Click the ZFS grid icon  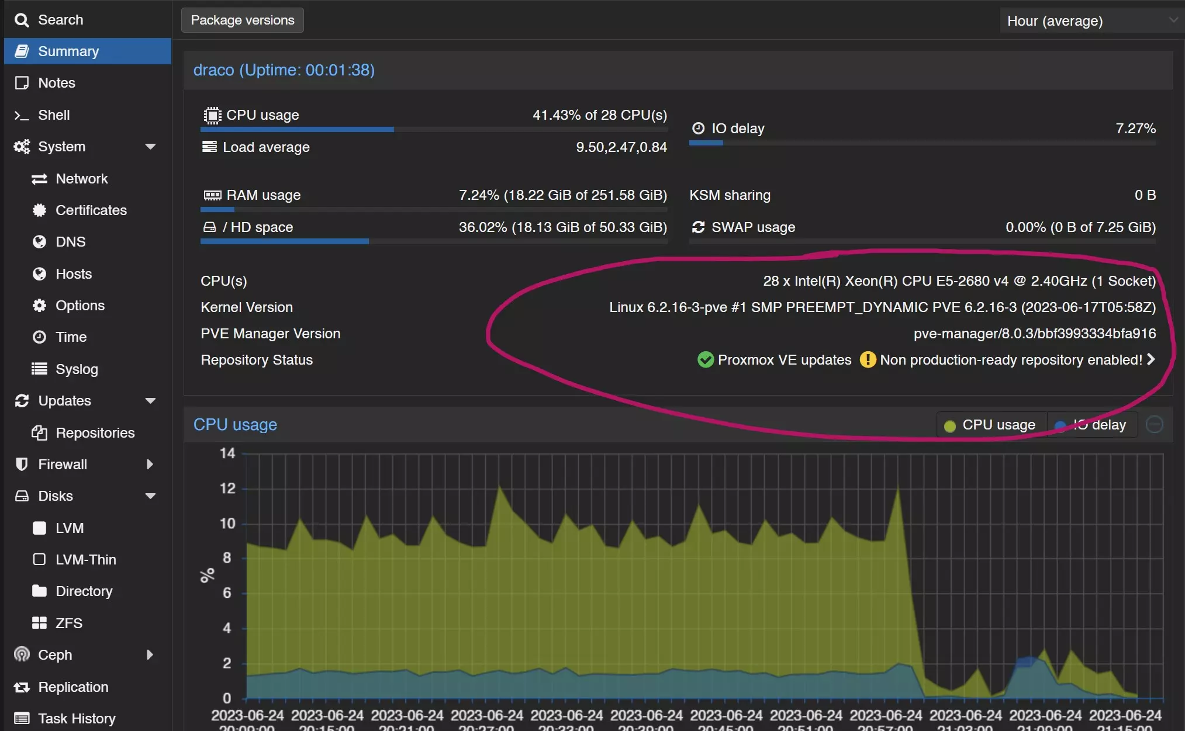coord(39,623)
